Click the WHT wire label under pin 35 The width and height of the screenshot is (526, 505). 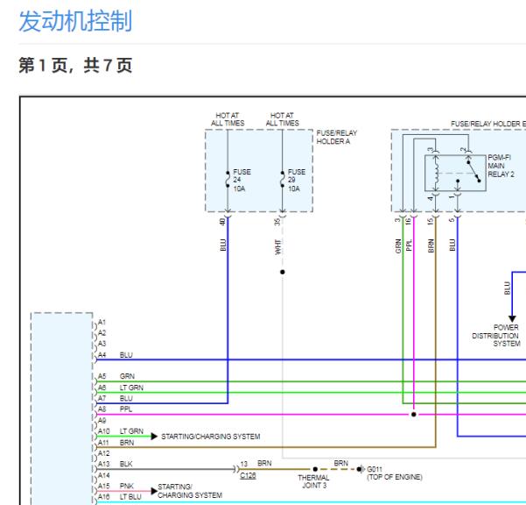(277, 247)
